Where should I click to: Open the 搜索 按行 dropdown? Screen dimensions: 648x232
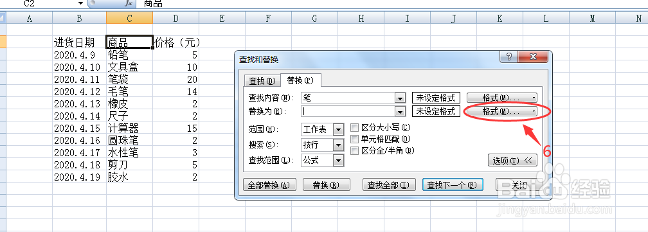(338, 145)
